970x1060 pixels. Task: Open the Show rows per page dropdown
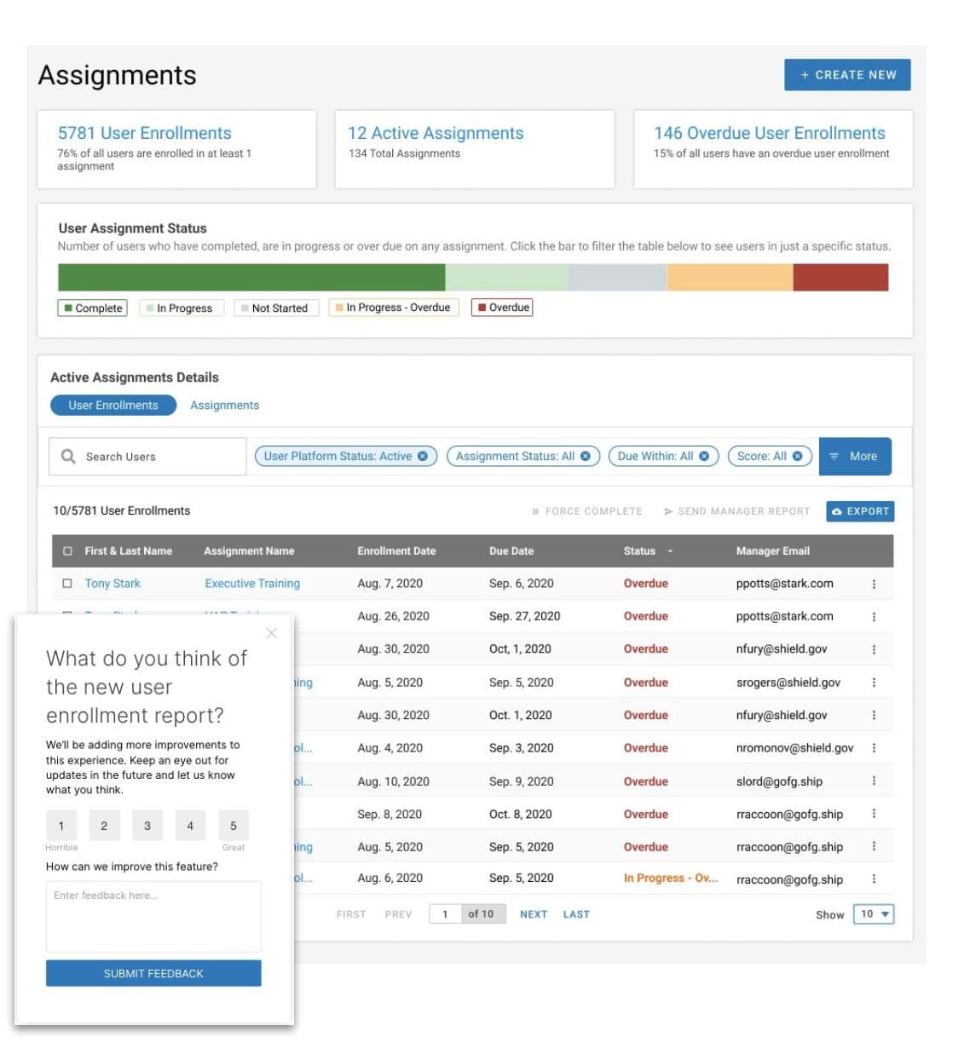(x=873, y=914)
